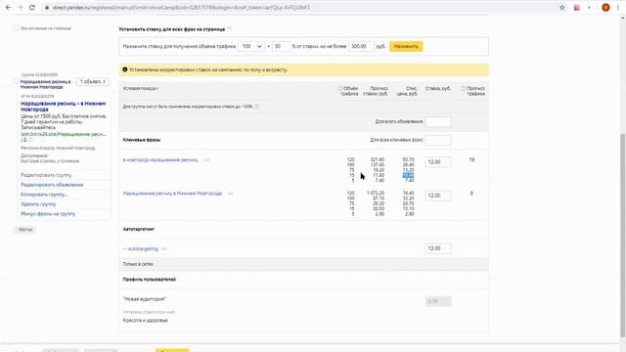Open the pink browser extension icon
Image resolution: width=626 pixels, height=352 pixels.
577,8
